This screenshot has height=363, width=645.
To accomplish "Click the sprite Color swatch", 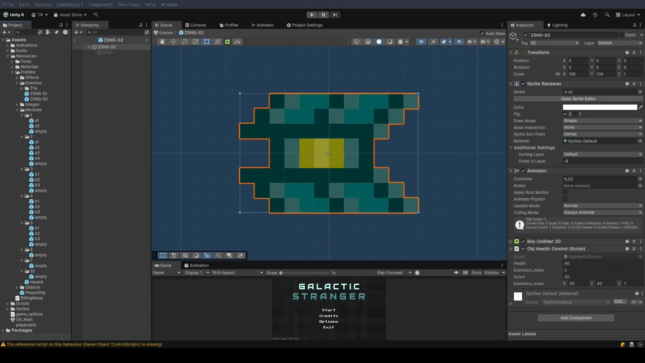I will [600, 107].
